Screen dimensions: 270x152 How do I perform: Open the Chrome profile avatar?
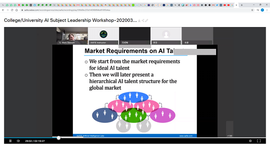click(262, 10)
